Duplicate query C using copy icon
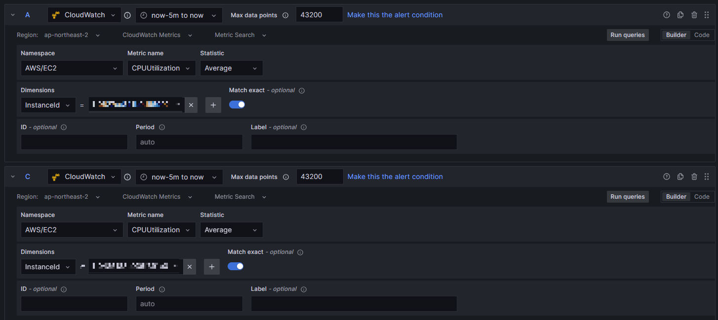This screenshot has height=320, width=718. (x=680, y=177)
